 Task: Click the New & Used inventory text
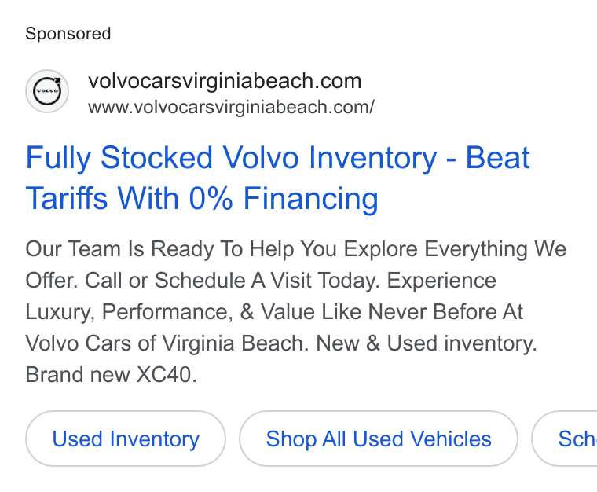tap(427, 343)
